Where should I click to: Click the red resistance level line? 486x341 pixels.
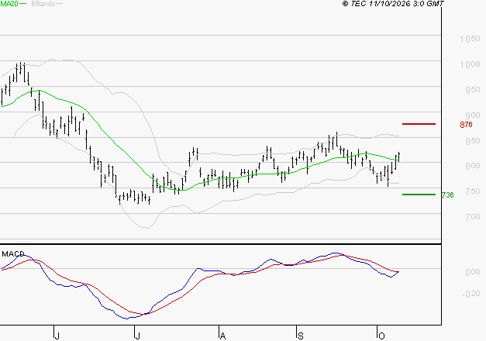[x=419, y=124]
